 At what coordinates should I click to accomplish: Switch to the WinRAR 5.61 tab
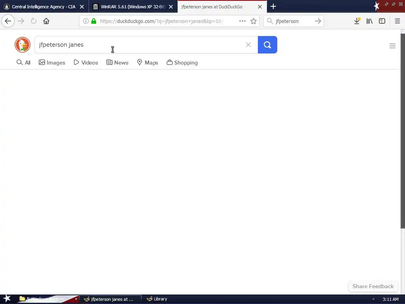coord(133,7)
